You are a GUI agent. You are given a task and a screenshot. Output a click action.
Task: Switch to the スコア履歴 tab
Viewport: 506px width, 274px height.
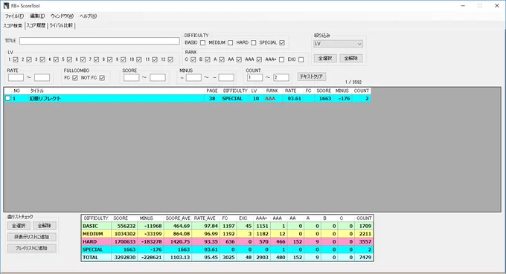pos(36,25)
